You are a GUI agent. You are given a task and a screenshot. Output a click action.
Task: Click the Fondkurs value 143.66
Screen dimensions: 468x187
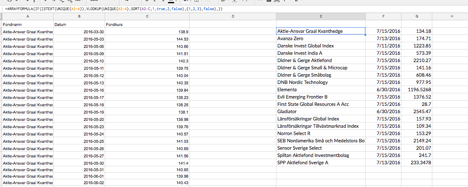click(147, 46)
